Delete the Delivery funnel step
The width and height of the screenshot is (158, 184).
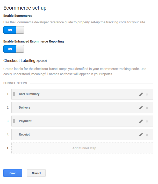tap(147, 108)
